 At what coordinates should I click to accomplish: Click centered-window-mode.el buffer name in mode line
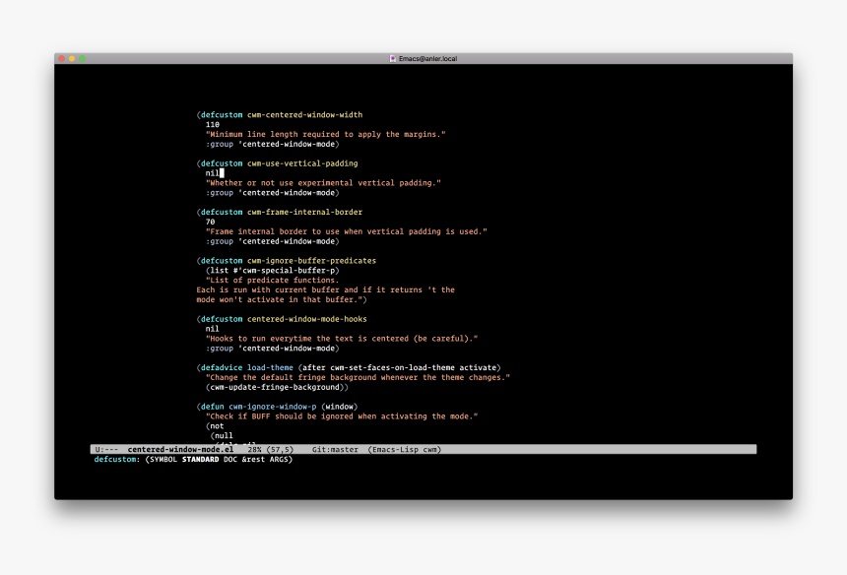point(180,449)
